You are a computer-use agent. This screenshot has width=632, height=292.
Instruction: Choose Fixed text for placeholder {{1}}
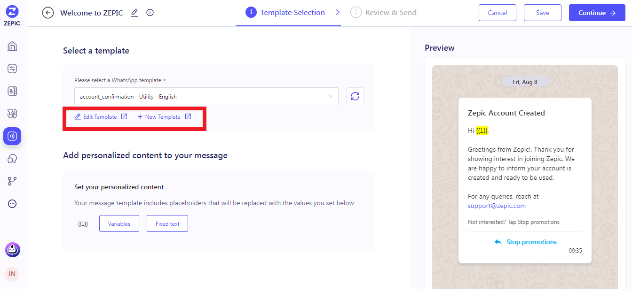[x=167, y=223]
